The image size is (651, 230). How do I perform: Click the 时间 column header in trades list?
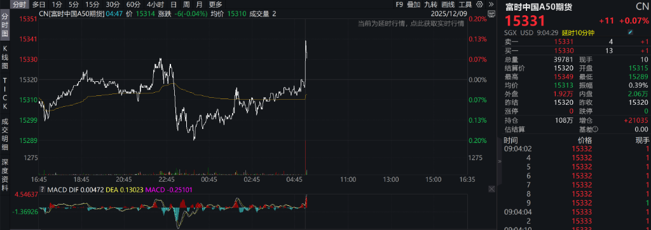(x=511, y=140)
